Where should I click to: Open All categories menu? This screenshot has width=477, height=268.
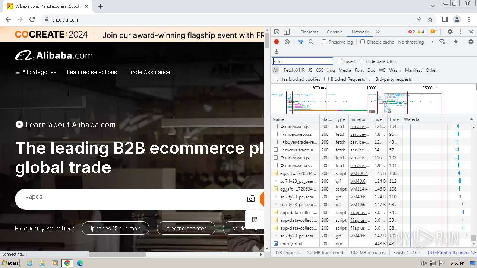[36, 72]
